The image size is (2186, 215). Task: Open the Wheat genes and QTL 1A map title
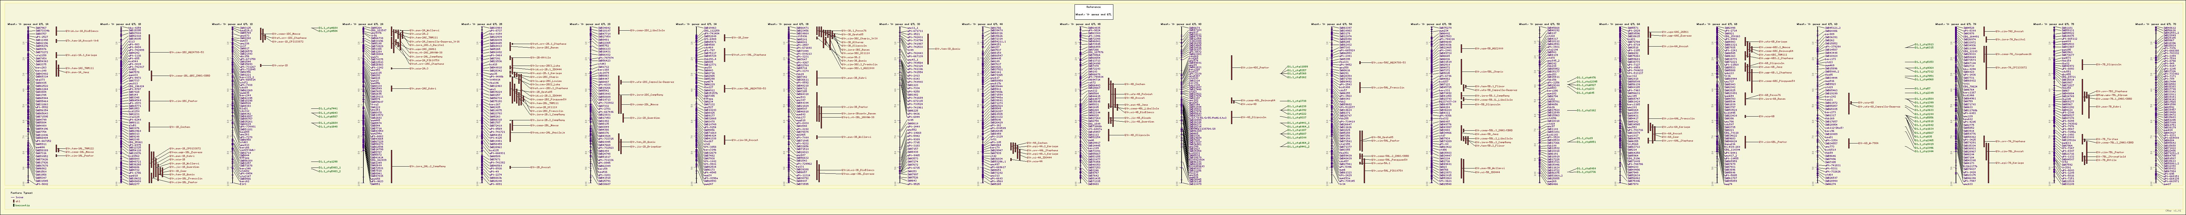28,24
